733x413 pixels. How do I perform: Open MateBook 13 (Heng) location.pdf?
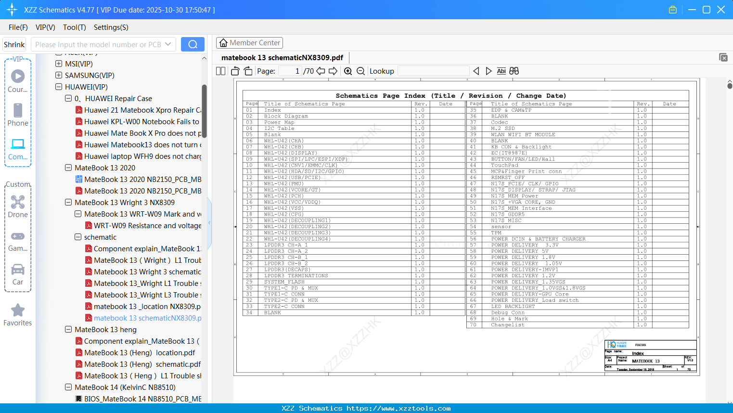point(135,353)
